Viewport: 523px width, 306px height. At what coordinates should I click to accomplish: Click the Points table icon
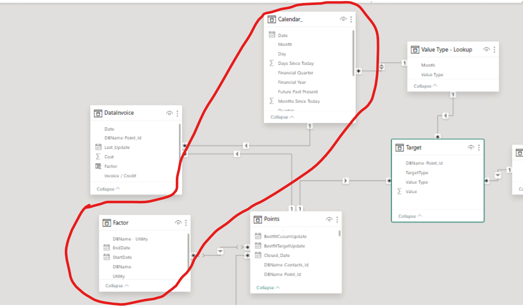[x=257, y=220]
